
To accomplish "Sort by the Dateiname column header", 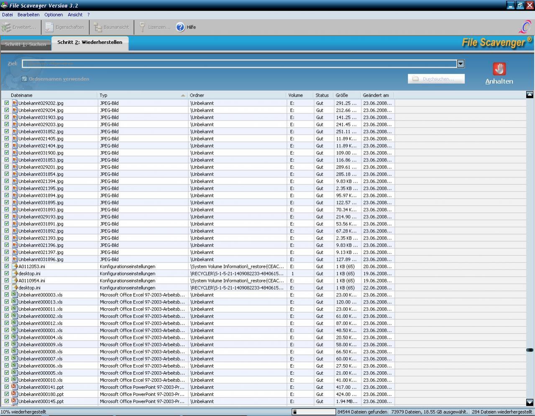I will (49, 95).
